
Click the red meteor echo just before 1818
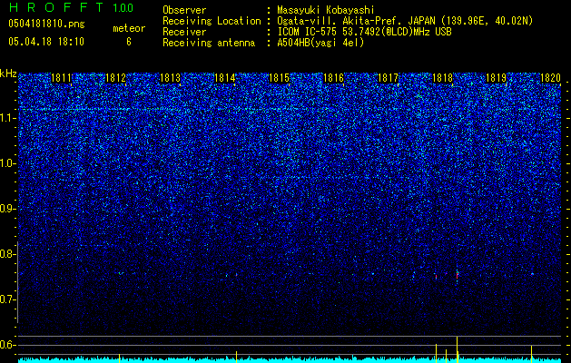436,277
